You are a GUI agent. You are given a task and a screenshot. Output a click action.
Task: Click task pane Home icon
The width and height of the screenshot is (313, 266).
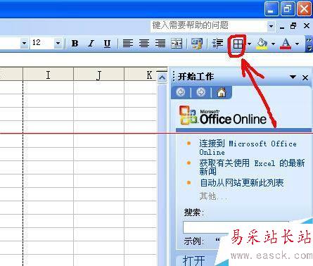pos(222,92)
